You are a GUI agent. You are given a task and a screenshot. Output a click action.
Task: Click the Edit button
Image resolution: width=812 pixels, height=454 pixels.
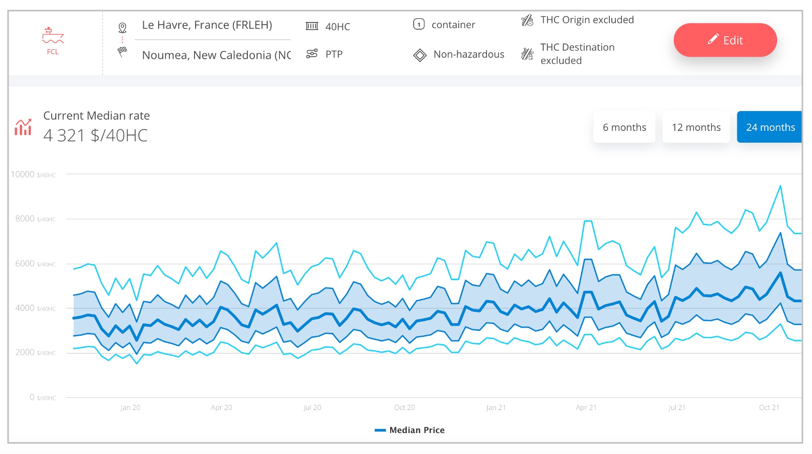(725, 40)
